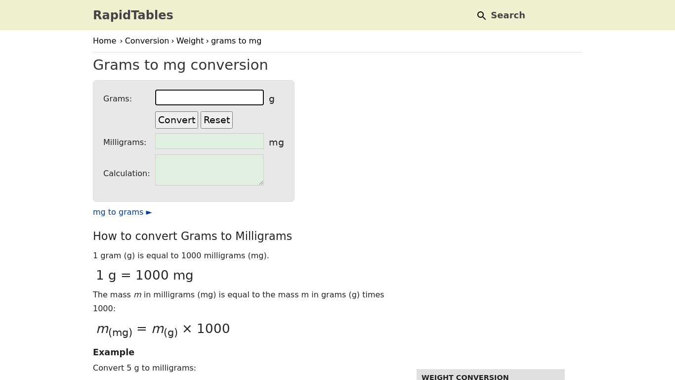The height and width of the screenshot is (380, 675).
Task: Click the Milligrams label
Action: tap(125, 142)
